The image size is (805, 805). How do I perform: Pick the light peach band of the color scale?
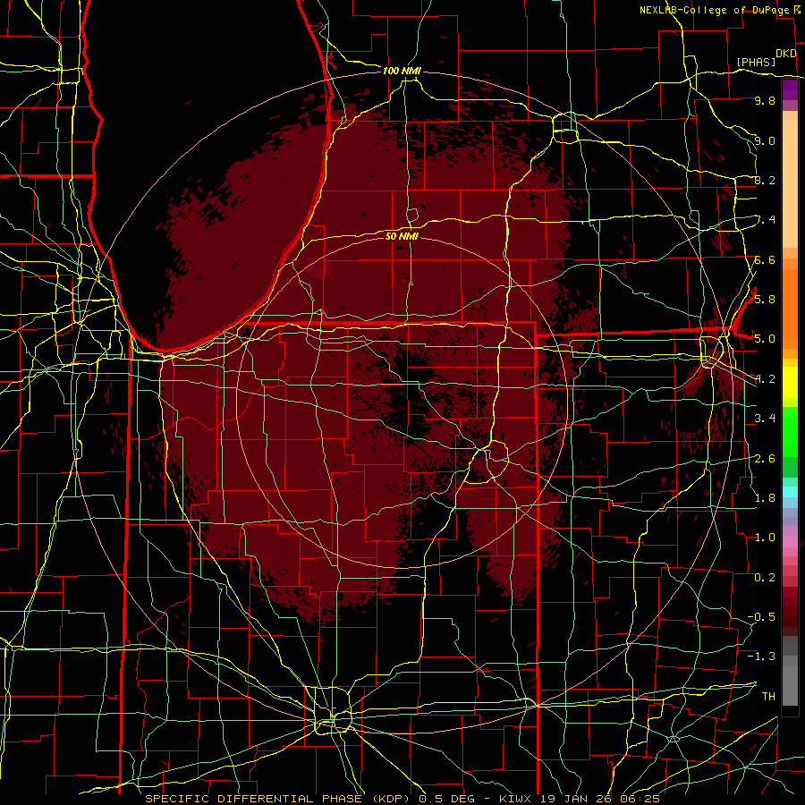coord(790,184)
